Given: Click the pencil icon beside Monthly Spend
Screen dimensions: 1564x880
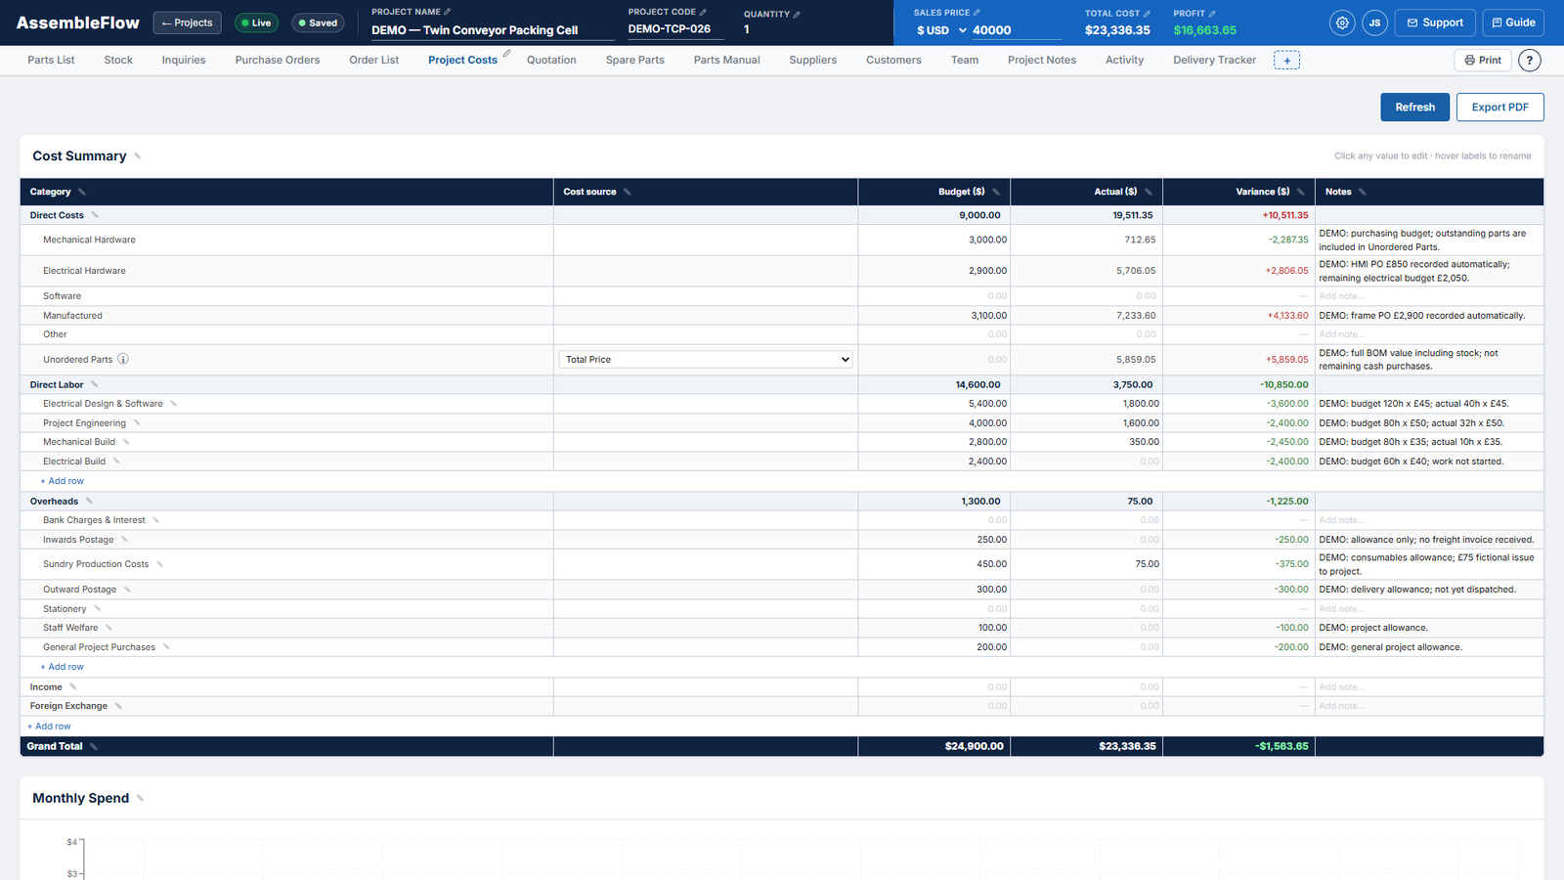Looking at the screenshot, I should pos(140,799).
